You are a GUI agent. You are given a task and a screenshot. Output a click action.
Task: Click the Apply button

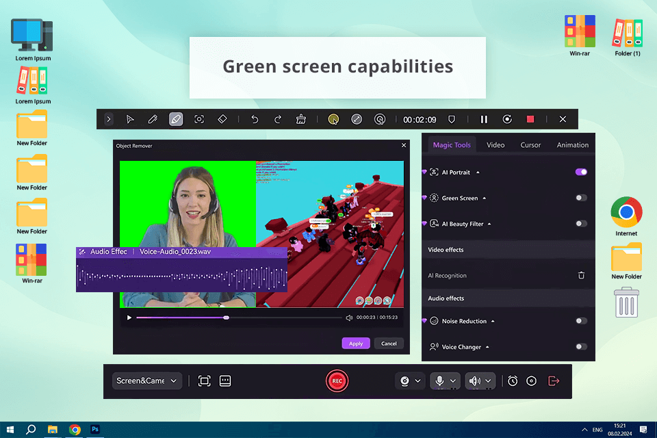pyautogui.click(x=356, y=344)
